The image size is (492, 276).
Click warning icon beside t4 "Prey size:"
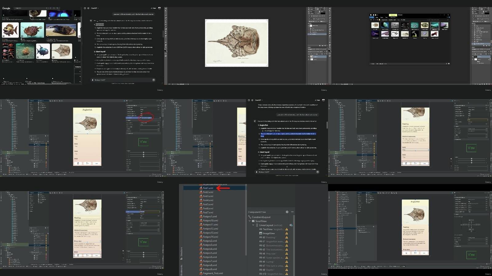pos(287,254)
